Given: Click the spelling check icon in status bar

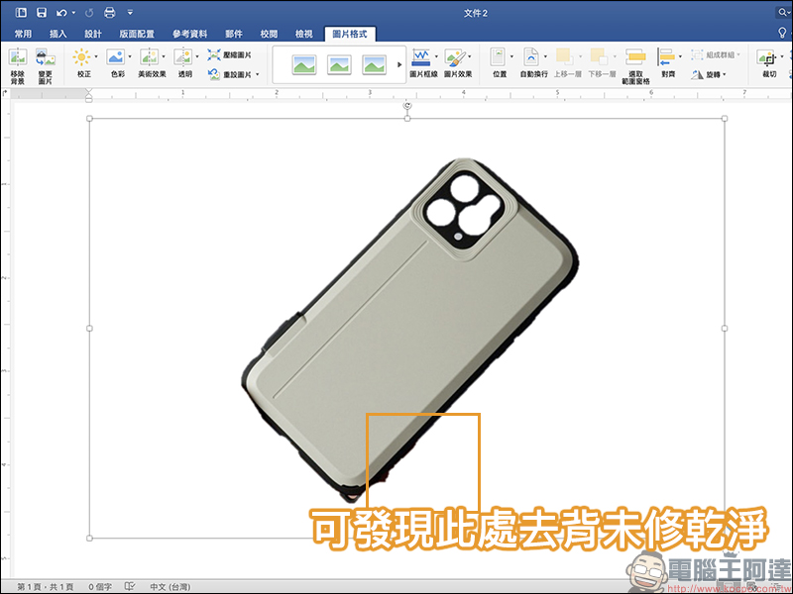Looking at the screenshot, I should pyautogui.click(x=131, y=587).
